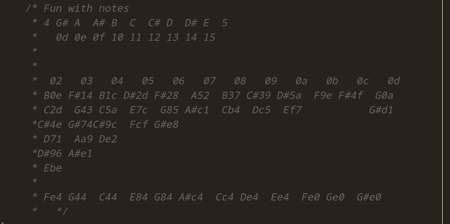Click the F#14 entry in the comment
This screenshot has width=450, height=224.
click(80, 96)
